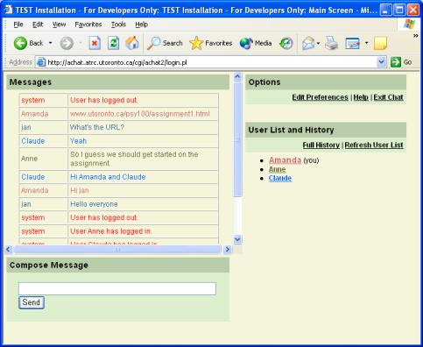Click the Messages vertical scrollbar thumb
The width and height of the screenshot is (423, 347).
pyautogui.click(x=237, y=140)
